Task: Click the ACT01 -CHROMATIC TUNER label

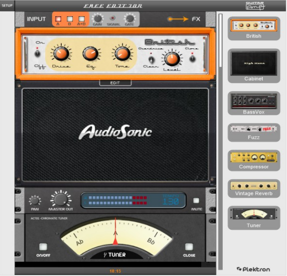Action: coord(49,219)
